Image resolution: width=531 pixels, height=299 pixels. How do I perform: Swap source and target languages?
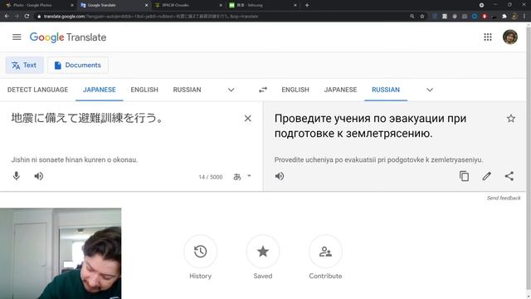click(x=263, y=90)
